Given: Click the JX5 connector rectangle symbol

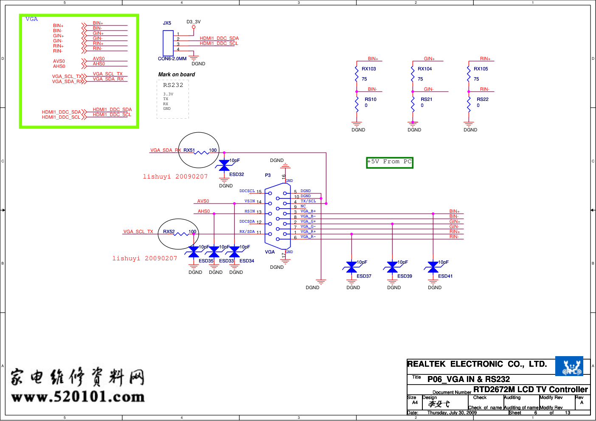Looking at the screenshot, I should (x=168, y=43).
